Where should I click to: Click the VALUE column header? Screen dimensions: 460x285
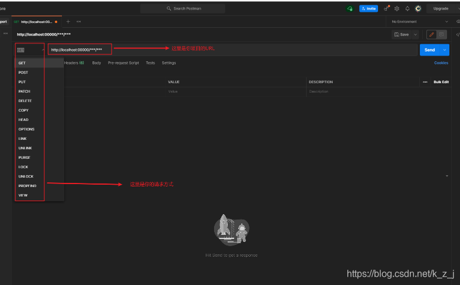[173, 82]
